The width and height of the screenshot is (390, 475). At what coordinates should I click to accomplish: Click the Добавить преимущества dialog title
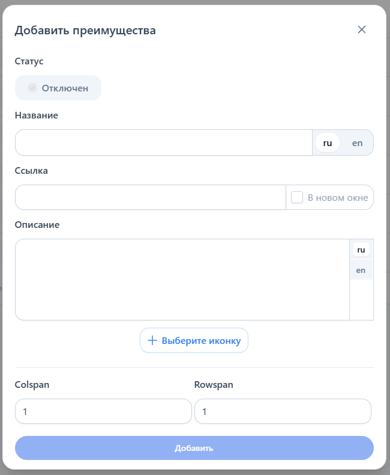pyautogui.click(x=85, y=31)
